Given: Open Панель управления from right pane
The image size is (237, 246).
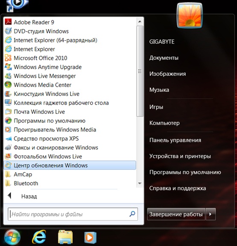Looking at the screenshot, I should pyautogui.click(x=175, y=140).
